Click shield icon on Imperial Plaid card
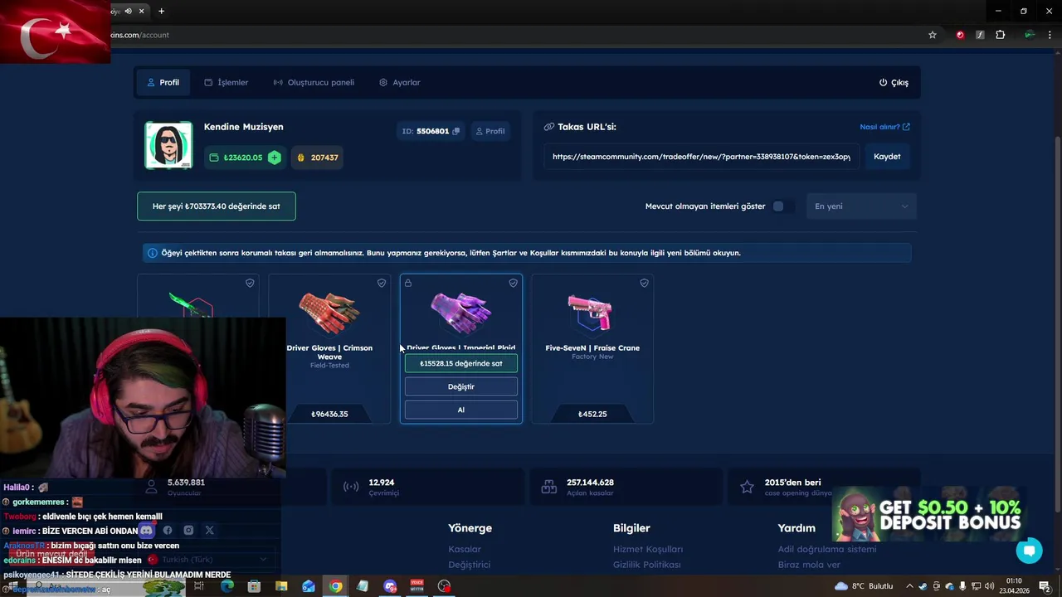This screenshot has height=597, width=1062. (x=513, y=283)
